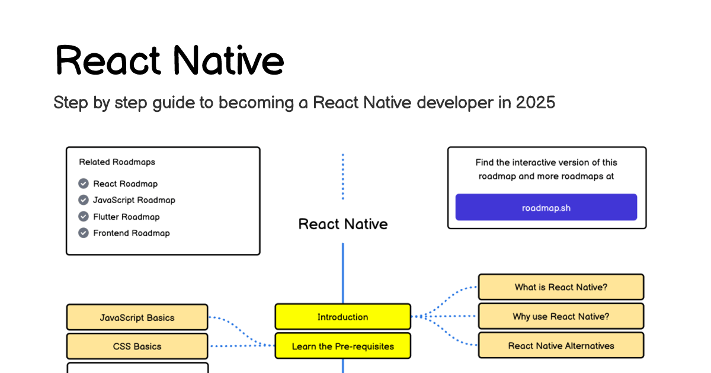The image size is (711, 373).
Task: Click the step by step guide subtitle
Action: [304, 102]
